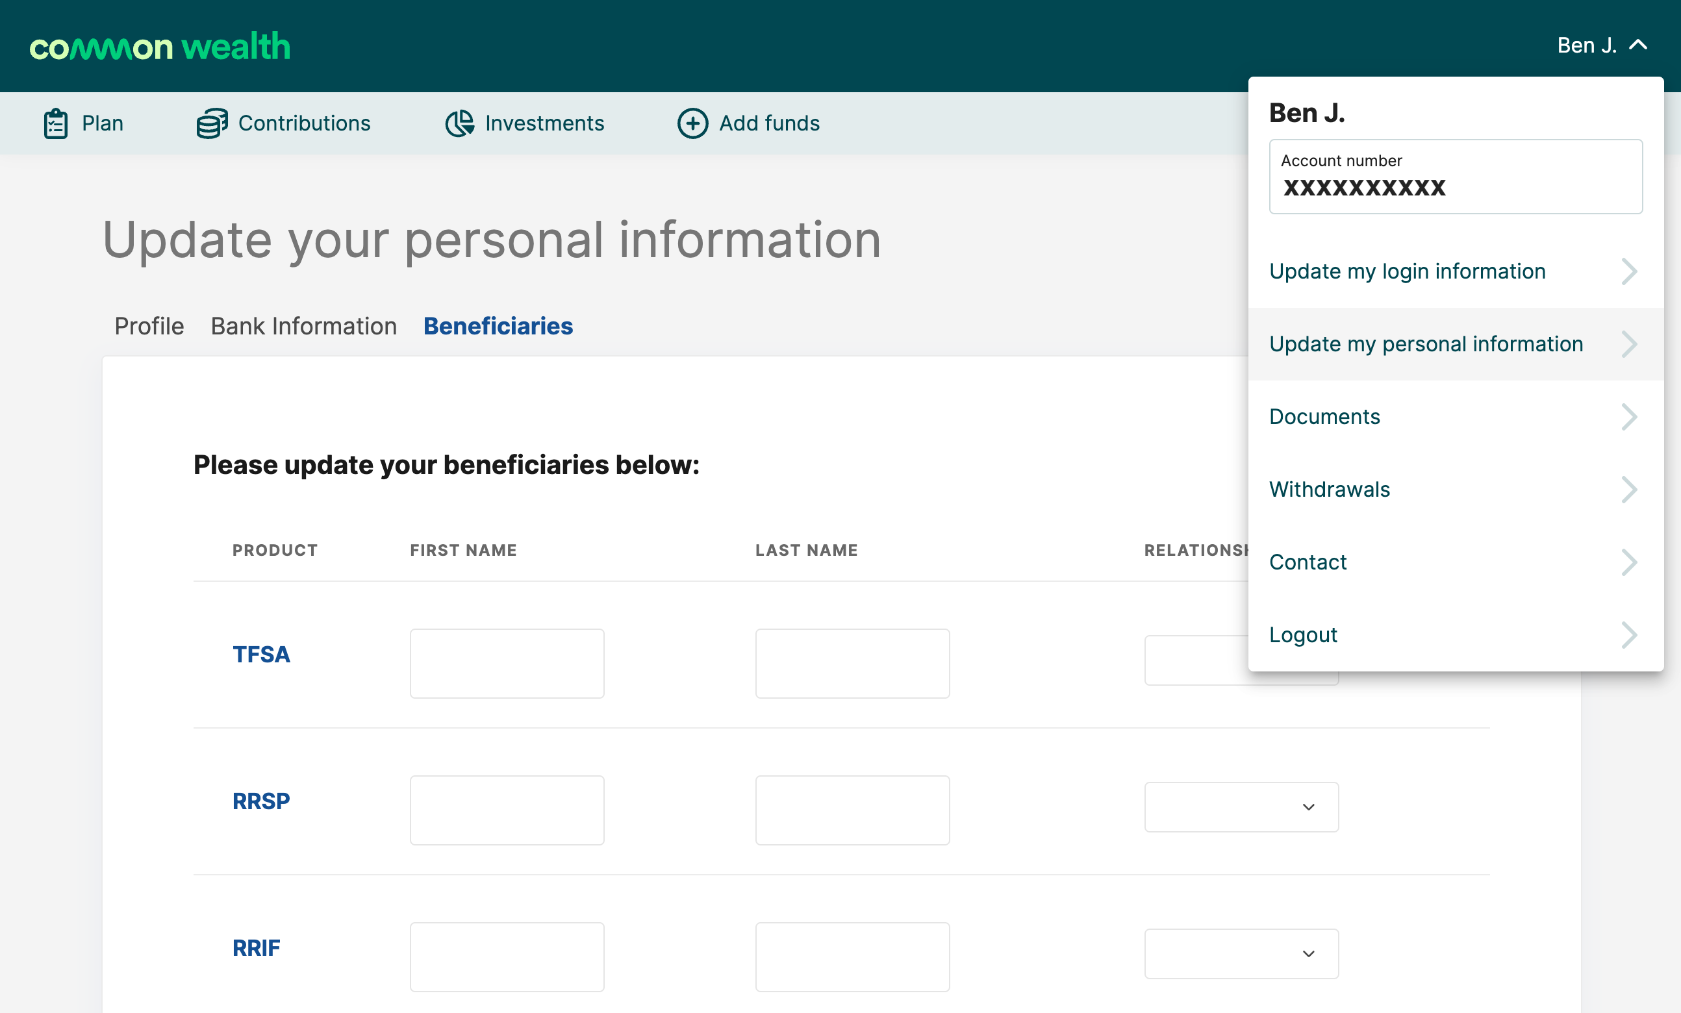Open Investments section
The height and width of the screenshot is (1013, 1681).
click(524, 123)
